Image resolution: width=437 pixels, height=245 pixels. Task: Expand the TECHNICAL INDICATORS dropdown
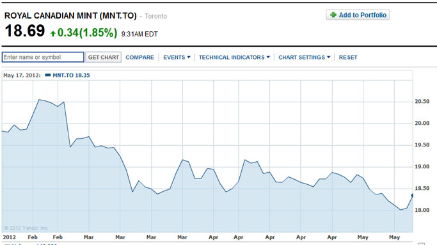pos(234,58)
